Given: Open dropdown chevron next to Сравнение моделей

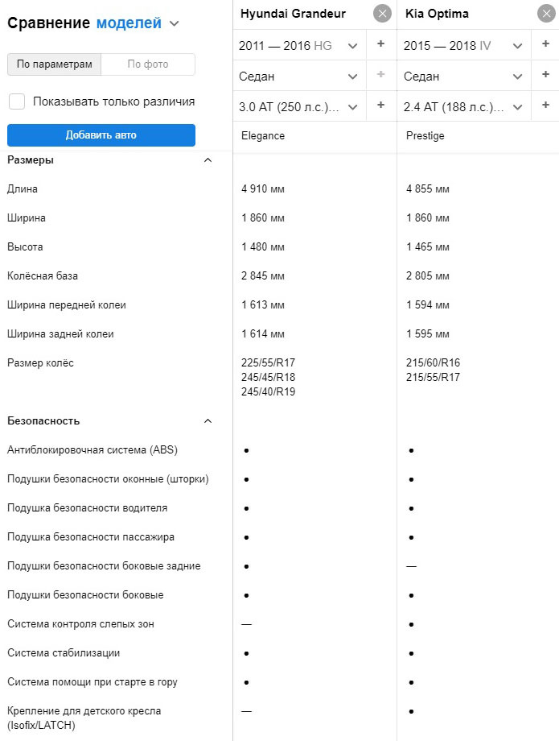Looking at the screenshot, I should pyautogui.click(x=174, y=23).
